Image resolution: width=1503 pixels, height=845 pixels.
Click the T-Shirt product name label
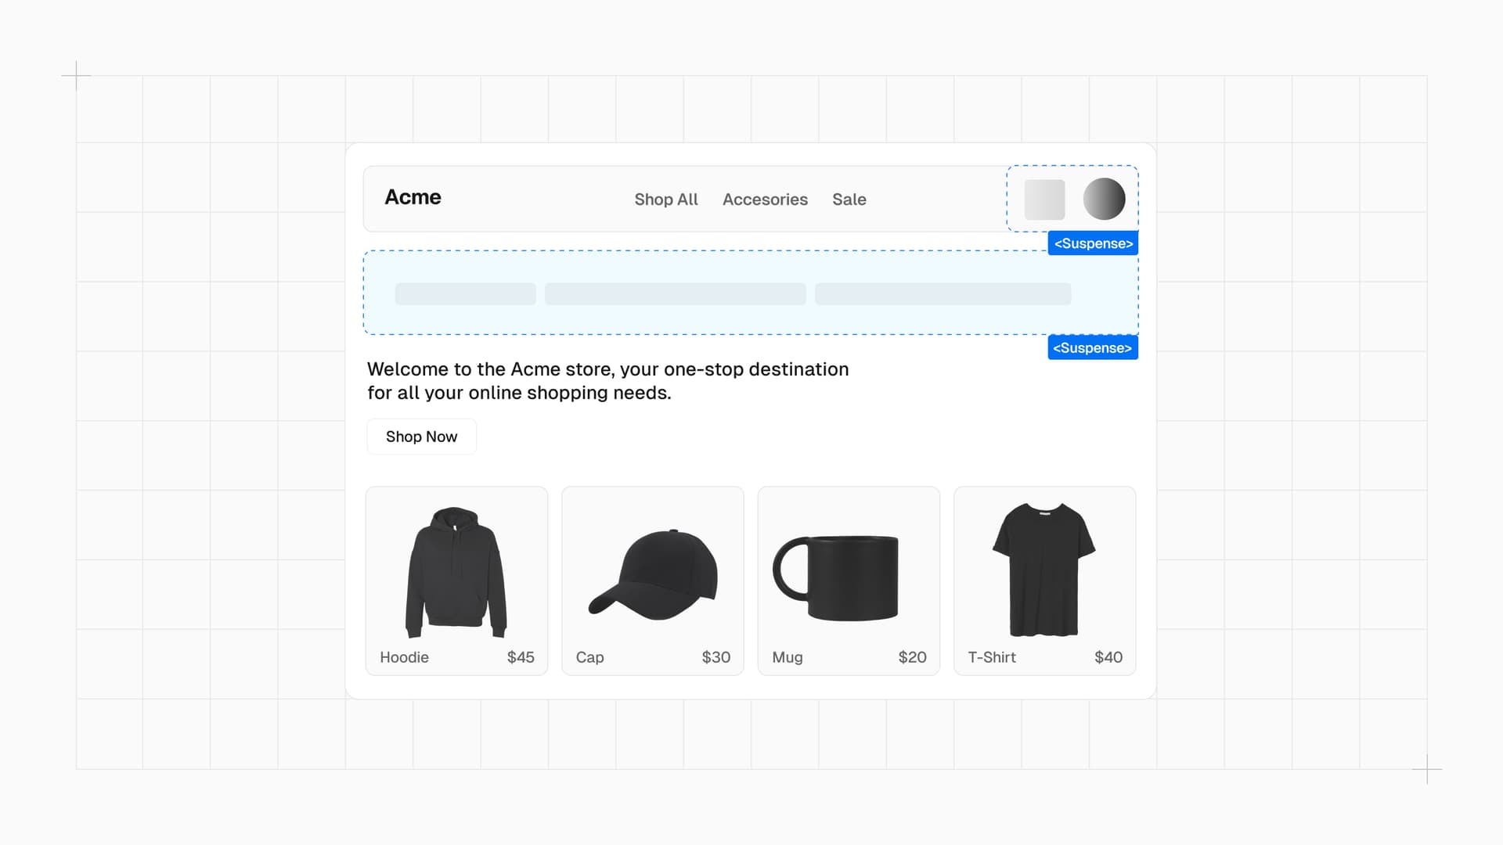[991, 657]
